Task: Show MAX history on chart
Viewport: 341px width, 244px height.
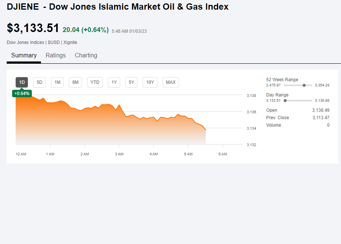Action: 171,82
